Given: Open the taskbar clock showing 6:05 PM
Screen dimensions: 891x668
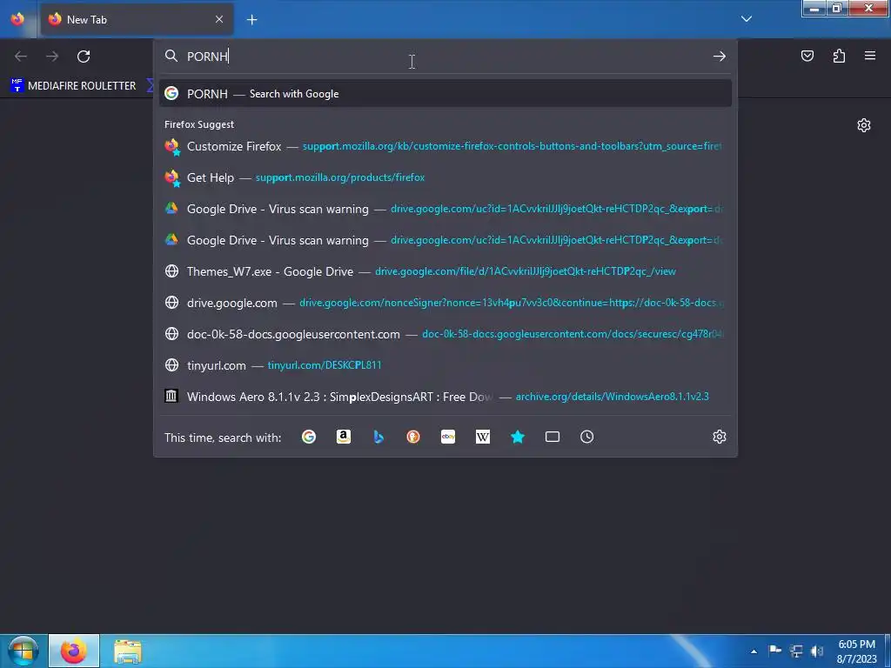Looking at the screenshot, I should click(x=856, y=651).
